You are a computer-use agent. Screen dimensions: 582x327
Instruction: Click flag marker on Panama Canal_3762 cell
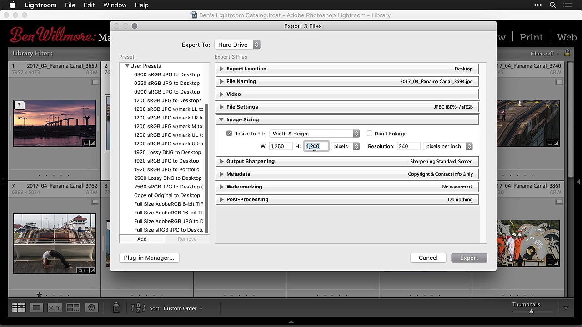click(x=95, y=202)
